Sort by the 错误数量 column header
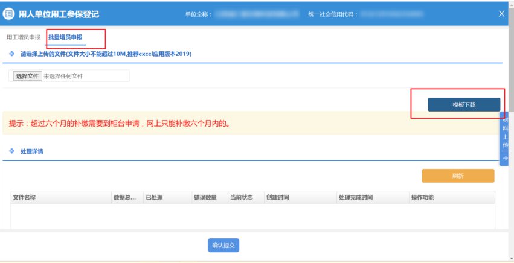 tap(205, 197)
